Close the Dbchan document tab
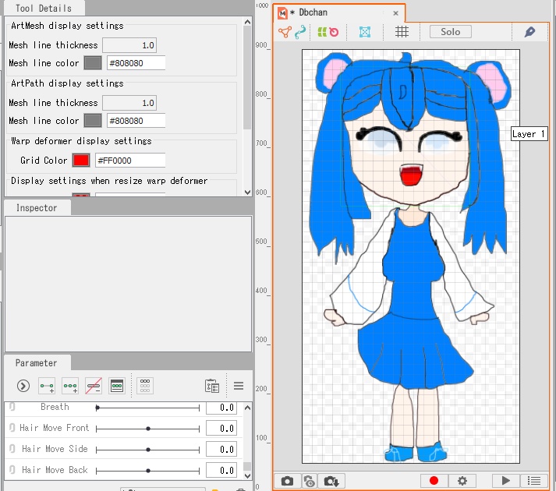The height and width of the screenshot is (491, 556). point(396,13)
